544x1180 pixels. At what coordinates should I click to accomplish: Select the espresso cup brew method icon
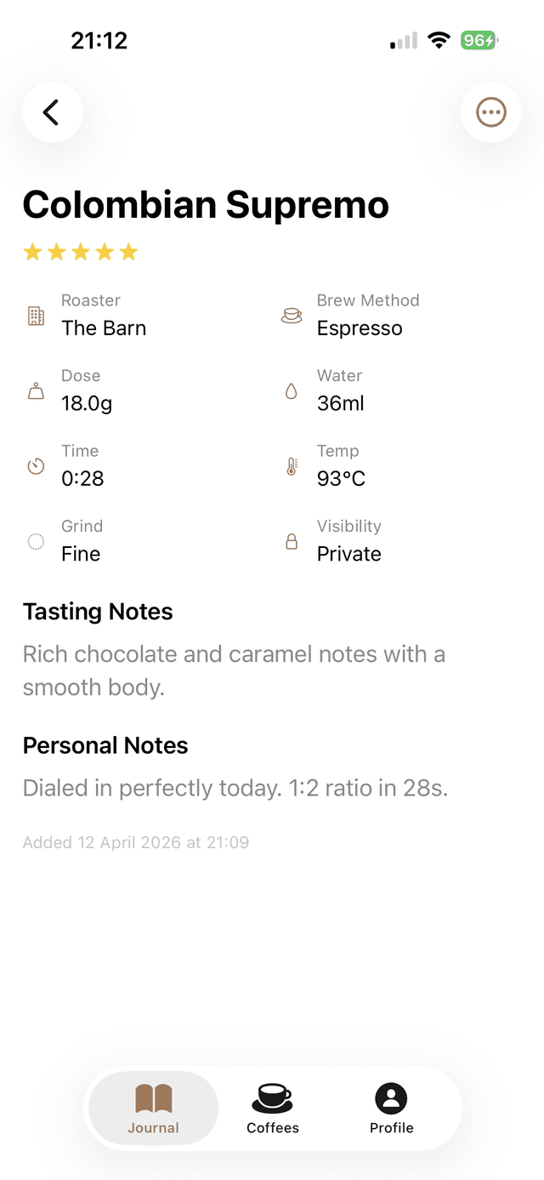(291, 315)
